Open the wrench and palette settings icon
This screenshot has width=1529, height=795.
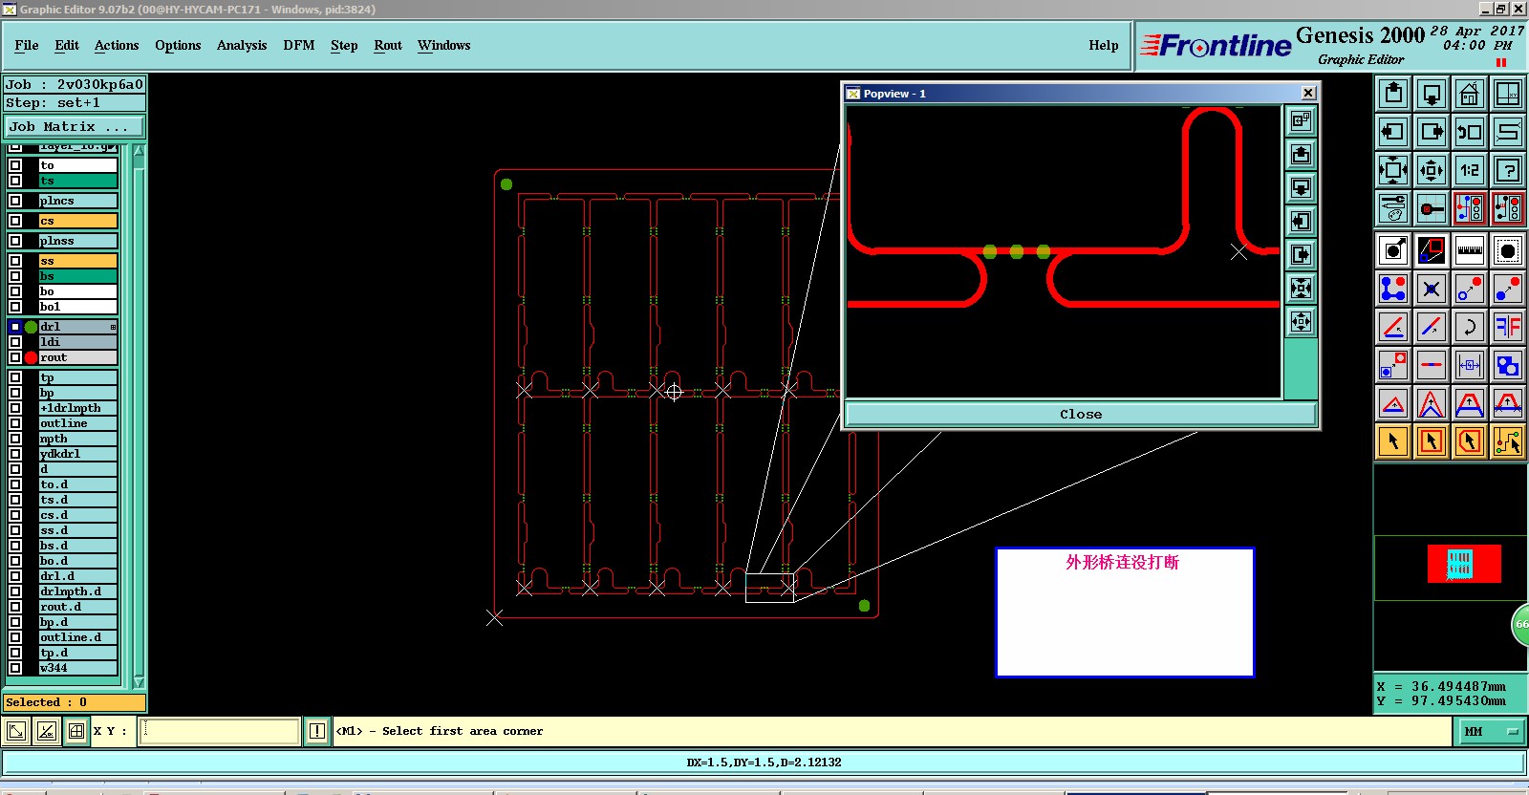coord(1393,208)
